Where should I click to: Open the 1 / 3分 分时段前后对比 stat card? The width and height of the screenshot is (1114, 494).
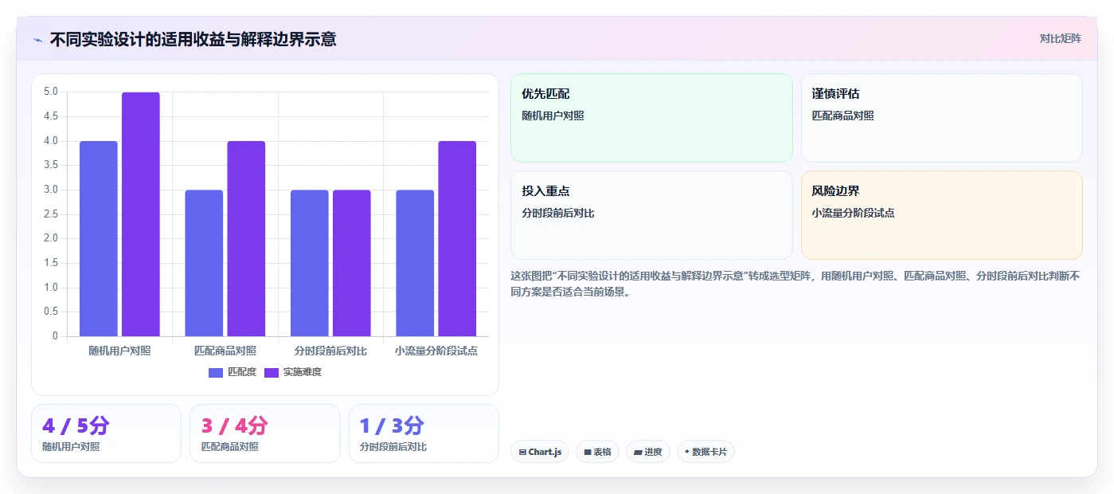424,433
